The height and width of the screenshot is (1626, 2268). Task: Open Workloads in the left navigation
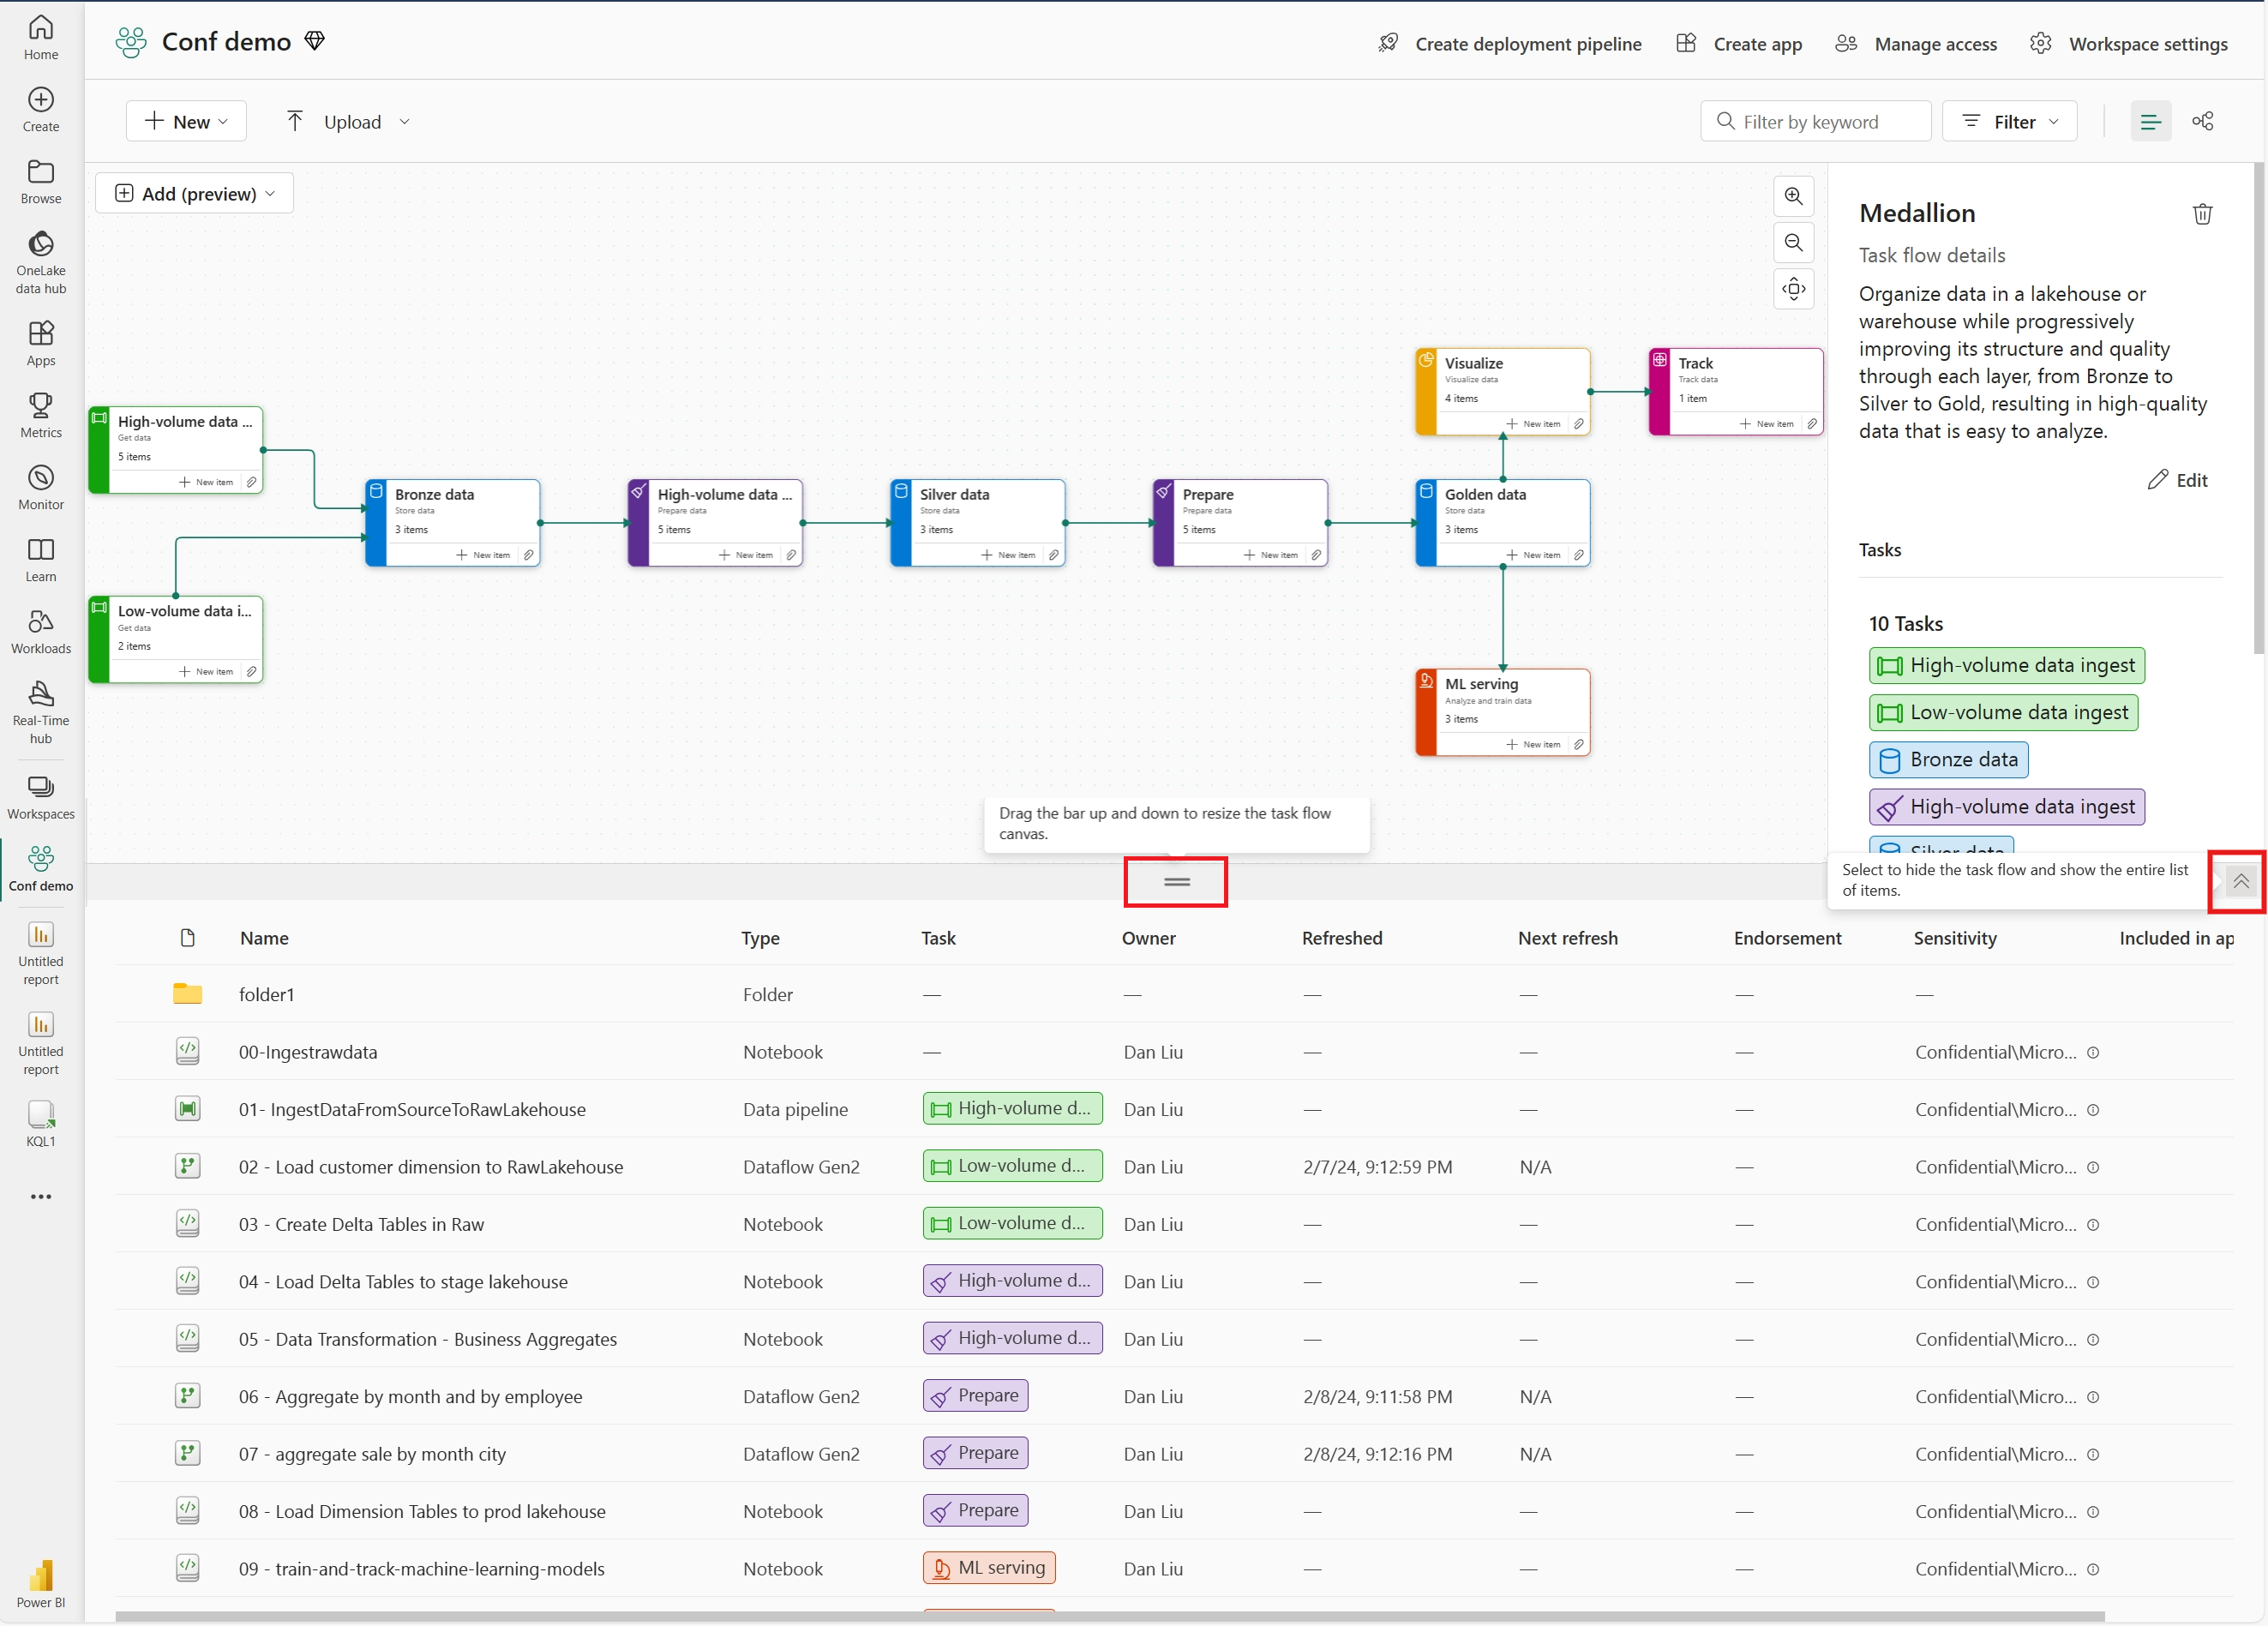coord(41,632)
